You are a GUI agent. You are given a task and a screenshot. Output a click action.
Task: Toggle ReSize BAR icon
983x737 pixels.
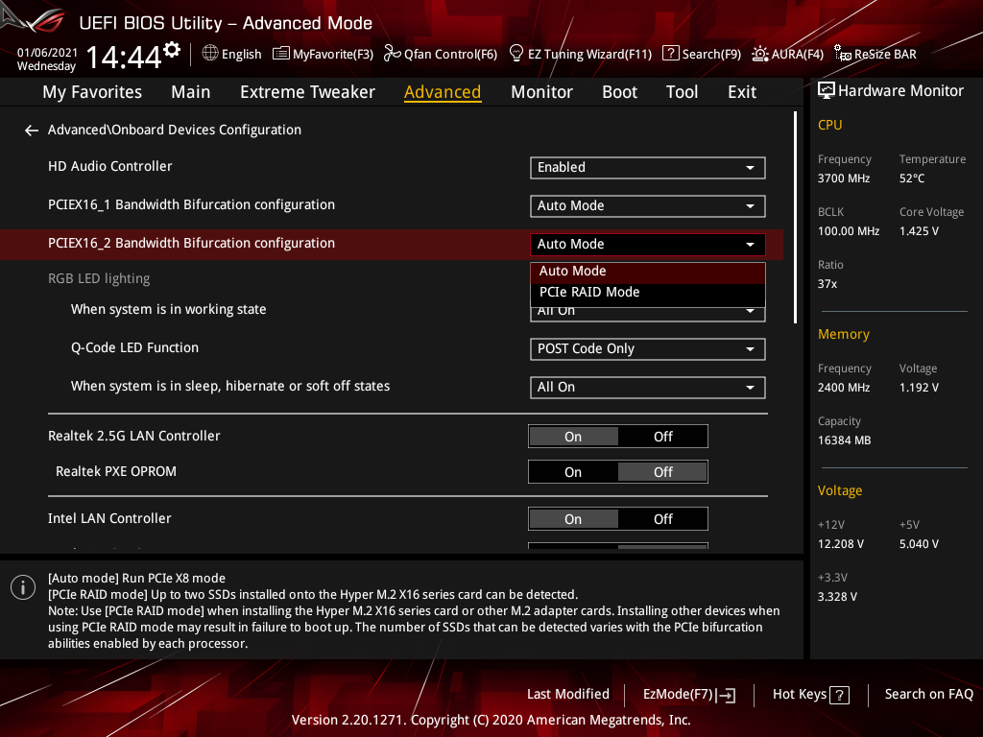[x=843, y=54]
